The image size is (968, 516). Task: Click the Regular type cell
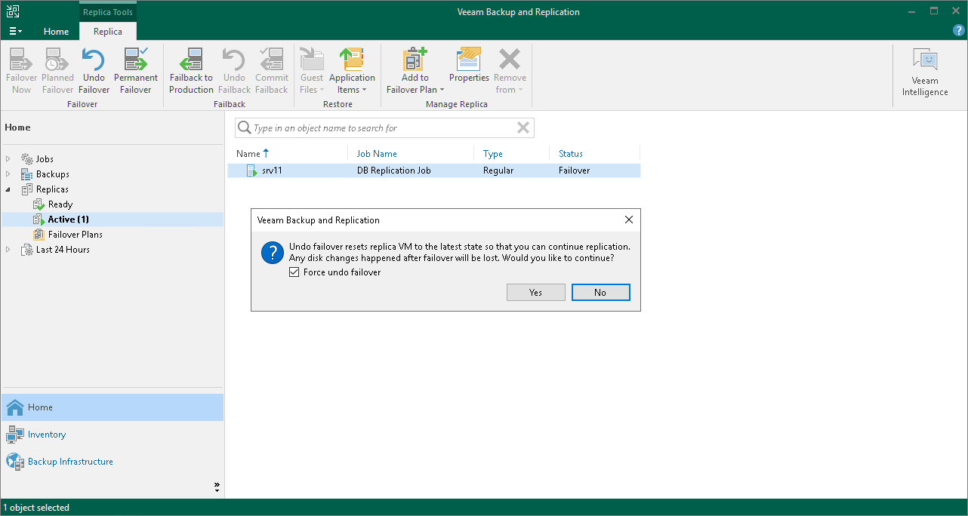coord(498,170)
